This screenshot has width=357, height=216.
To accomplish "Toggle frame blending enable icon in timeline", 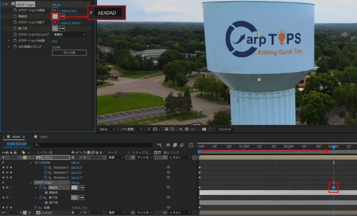I will [x=175, y=145].
